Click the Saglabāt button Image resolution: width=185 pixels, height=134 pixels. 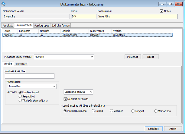154,128
